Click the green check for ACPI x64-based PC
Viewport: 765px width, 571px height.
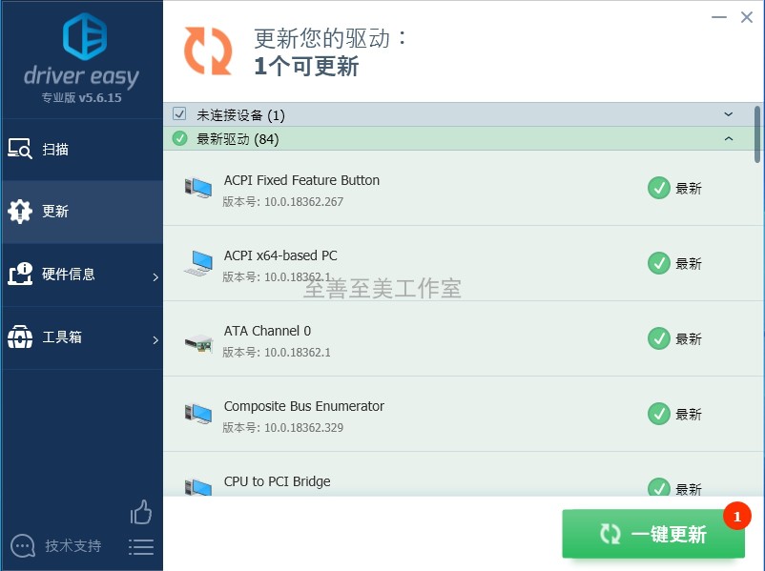658,263
